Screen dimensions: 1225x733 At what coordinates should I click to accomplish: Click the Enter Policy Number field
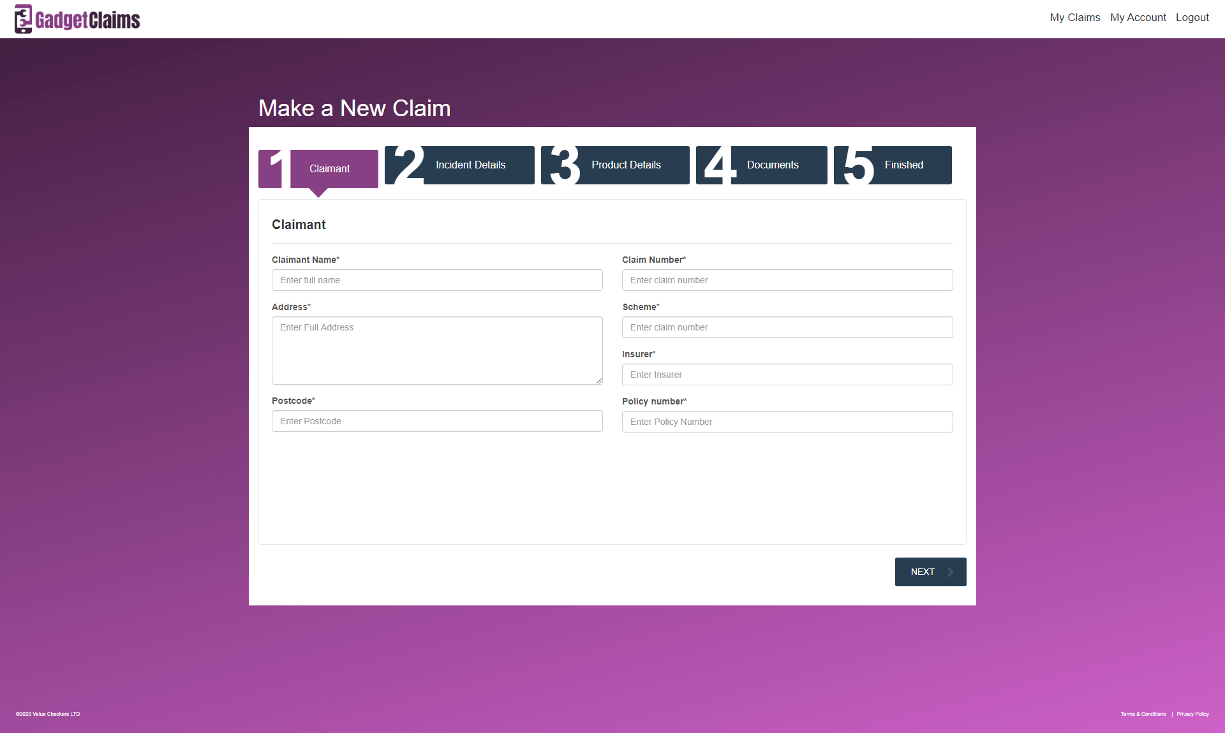(787, 422)
